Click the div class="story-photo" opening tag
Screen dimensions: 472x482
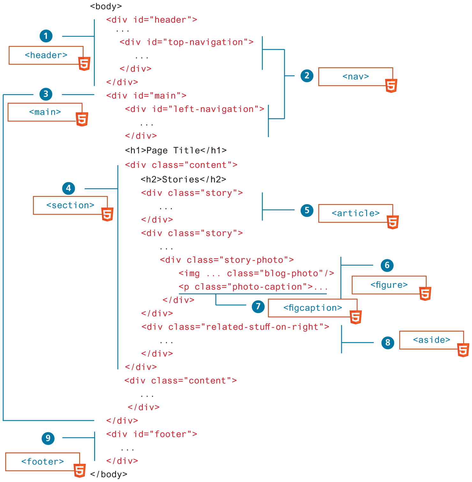pos(227,260)
